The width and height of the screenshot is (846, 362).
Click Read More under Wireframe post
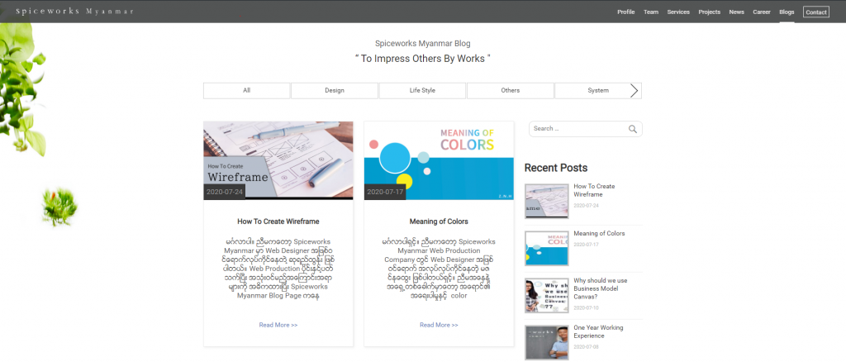point(278,325)
